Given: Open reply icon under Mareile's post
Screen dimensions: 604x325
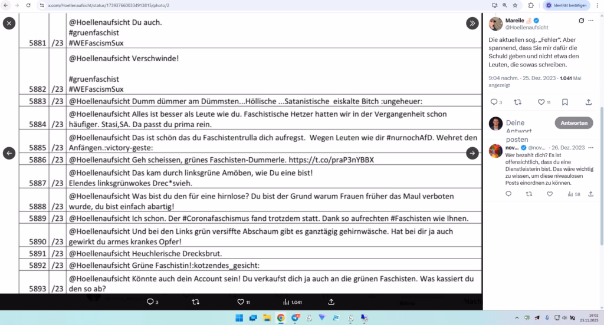Looking at the screenshot, I should click(x=494, y=102).
